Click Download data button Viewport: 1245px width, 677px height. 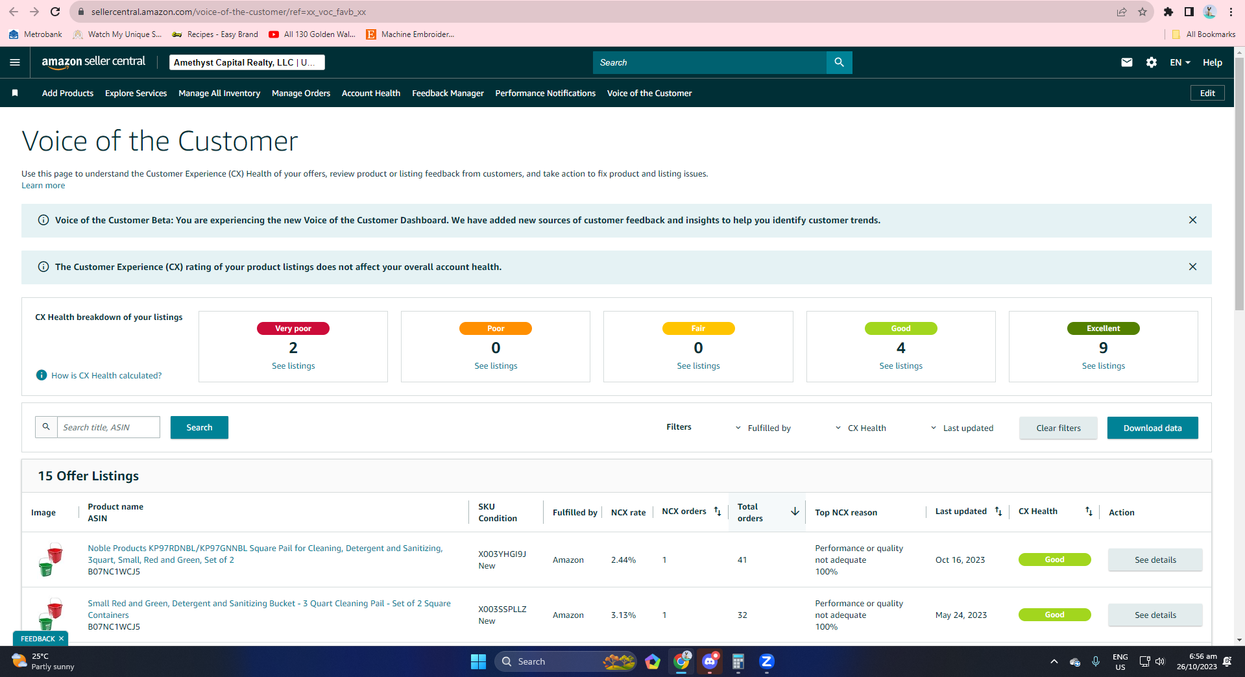[x=1152, y=428]
